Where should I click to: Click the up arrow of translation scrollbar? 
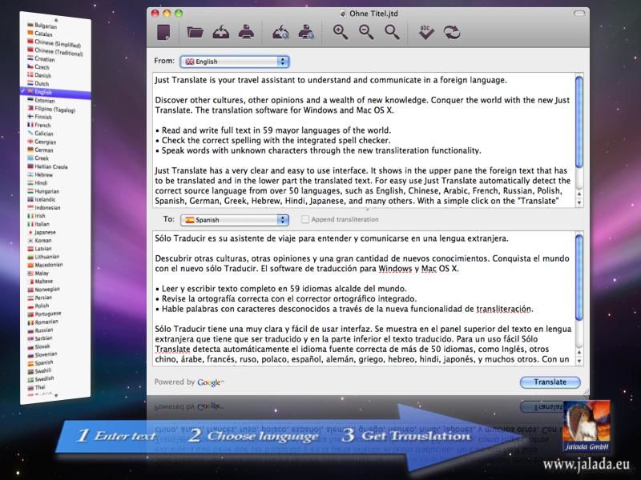[579, 352]
